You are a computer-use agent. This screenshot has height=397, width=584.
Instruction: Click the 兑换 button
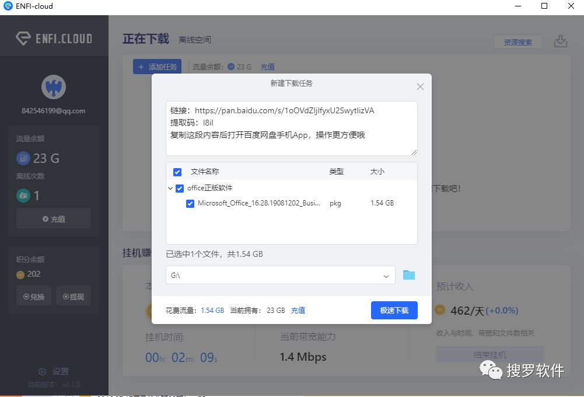34,297
